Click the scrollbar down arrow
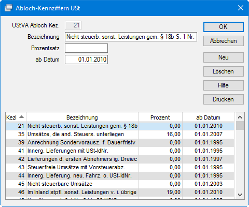 [240, 195]
